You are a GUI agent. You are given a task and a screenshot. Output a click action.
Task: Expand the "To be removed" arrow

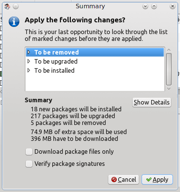pyautogui.click(x=29, y=52)
